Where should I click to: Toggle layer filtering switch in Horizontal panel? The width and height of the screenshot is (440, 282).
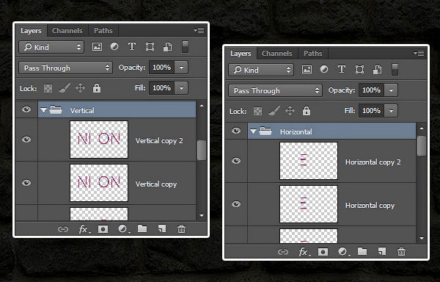pyautogui.click(x=395, y=69)
